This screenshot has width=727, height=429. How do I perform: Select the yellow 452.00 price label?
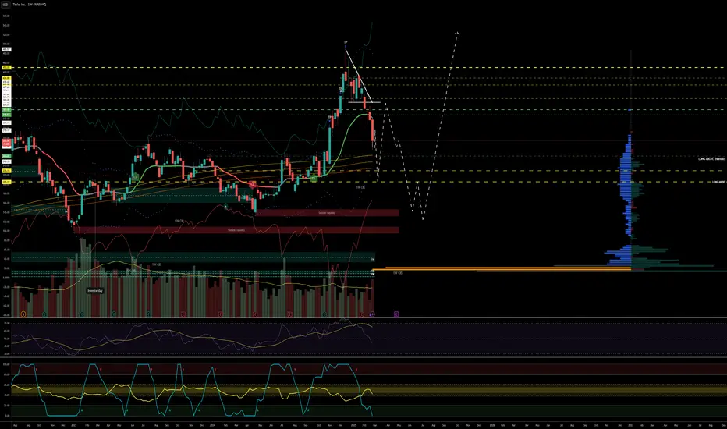point(6,68)
